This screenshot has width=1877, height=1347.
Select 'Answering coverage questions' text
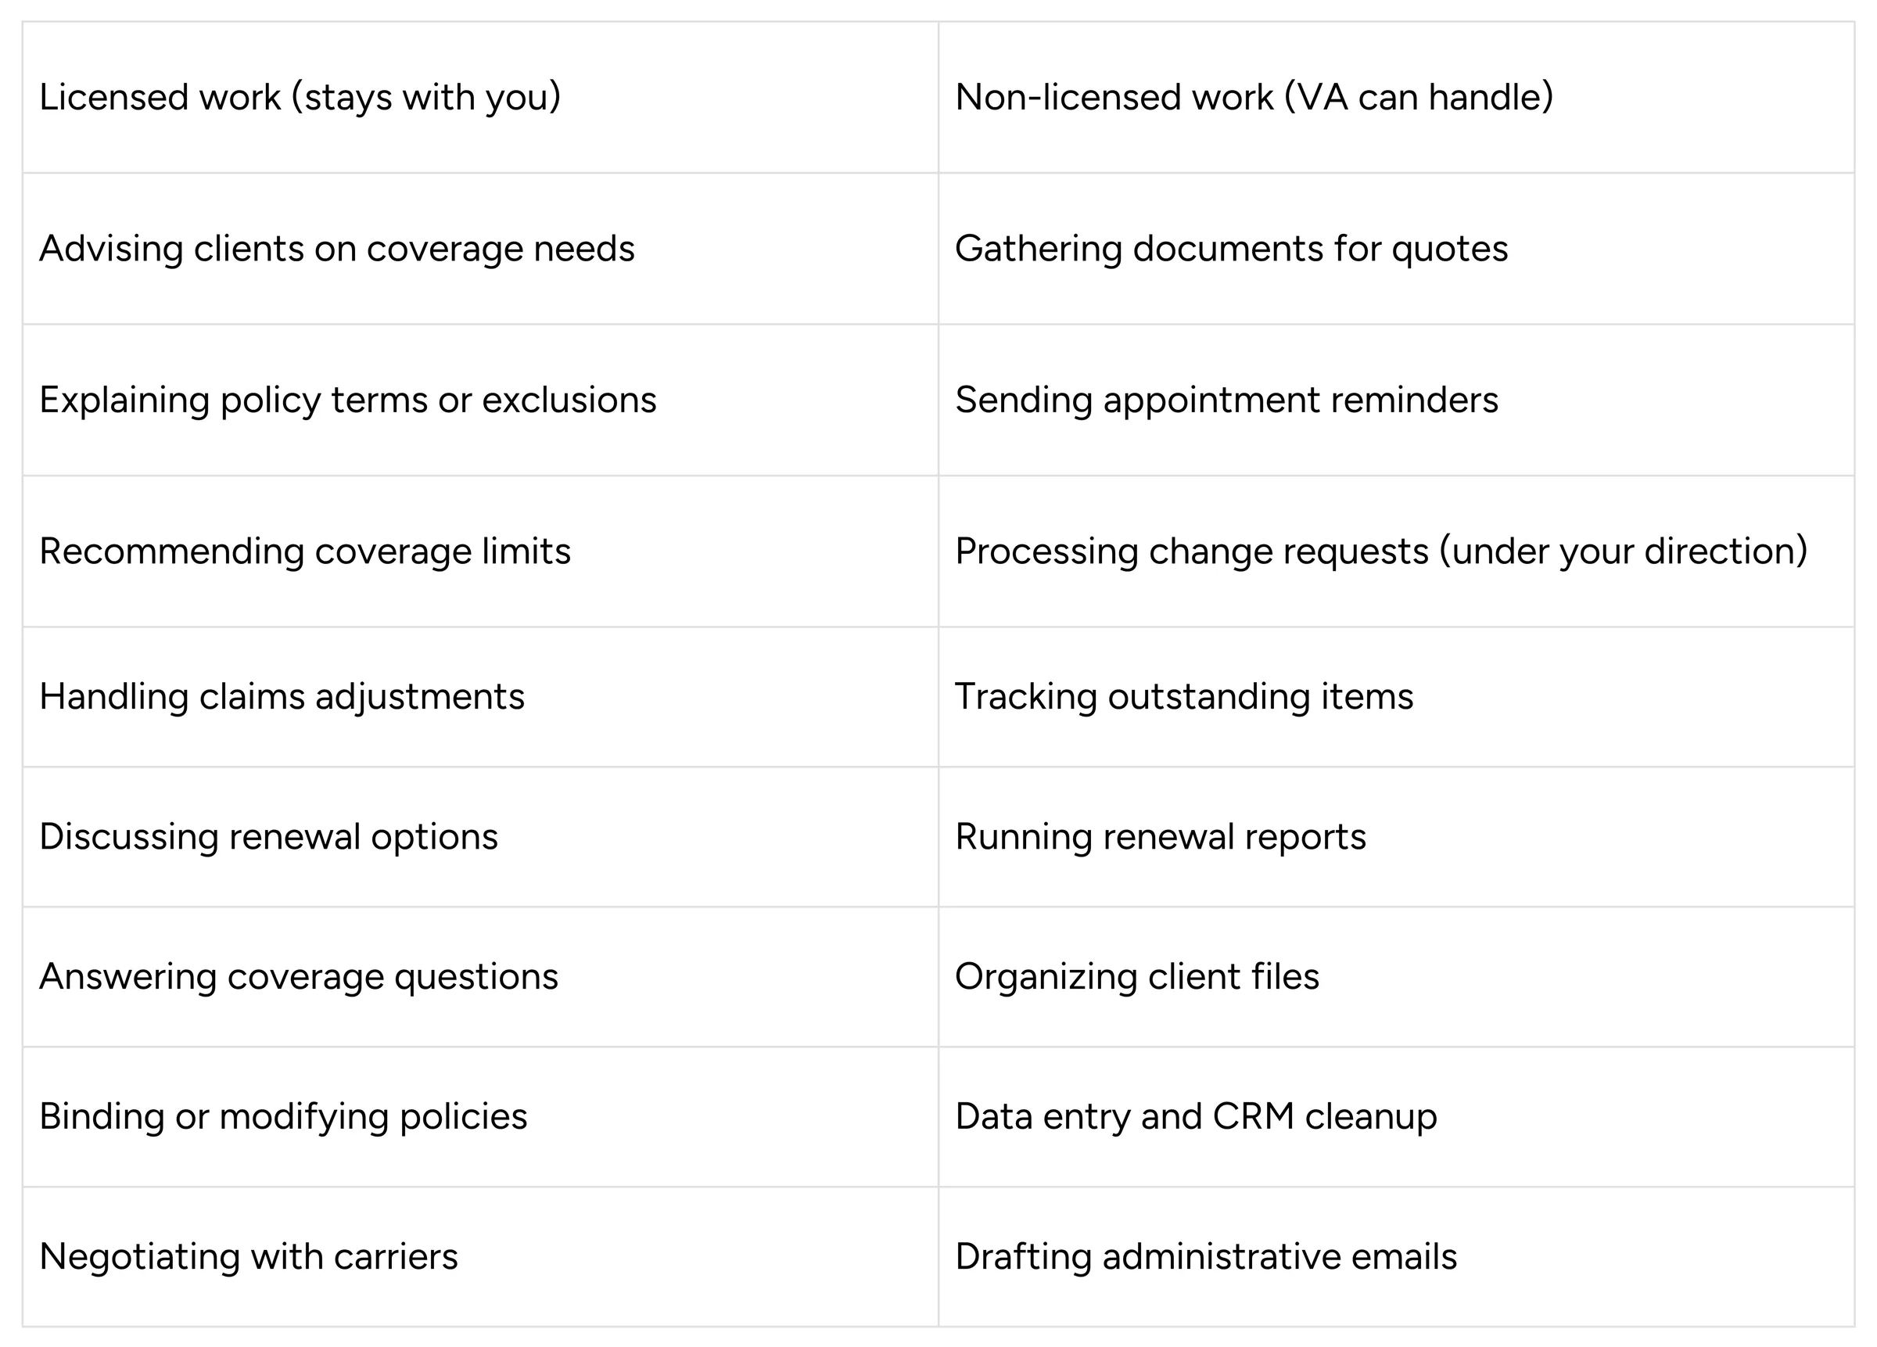[x=299, y=977]
